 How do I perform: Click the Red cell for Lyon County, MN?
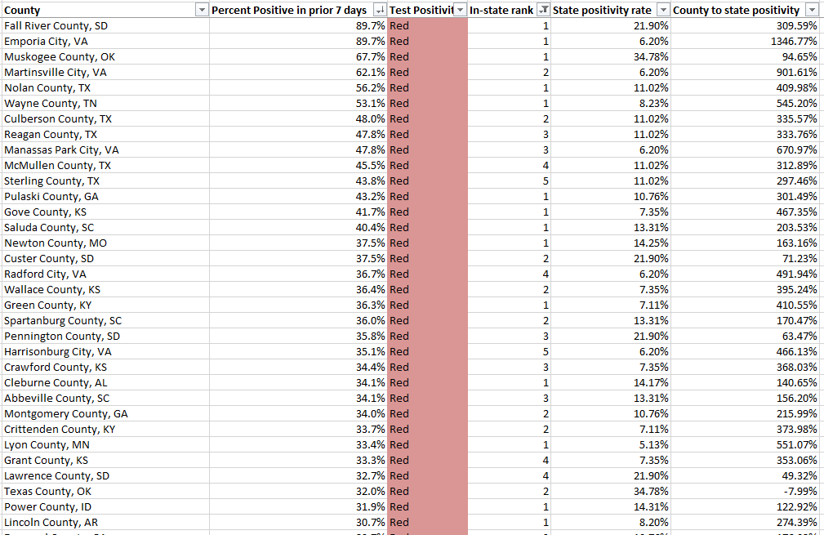(427, 444)
